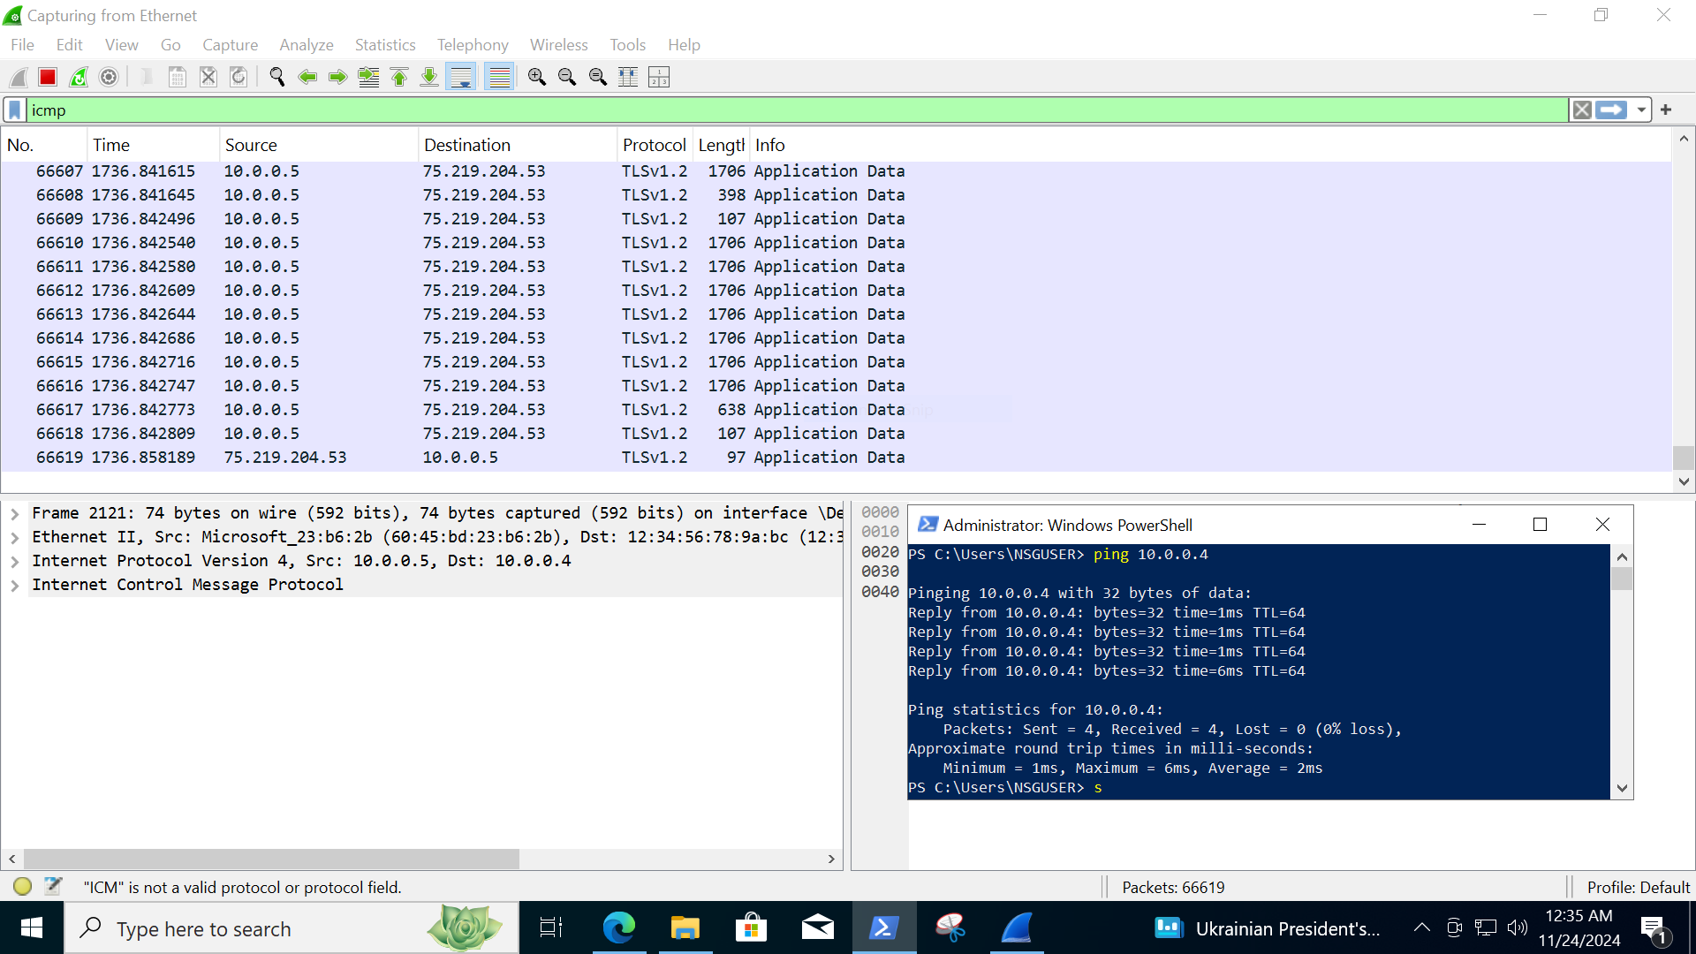Open the recent filters dropdown
The height and width of the screenshot is (954, 1696).
pyautogui.click(x=1641, y=110)
